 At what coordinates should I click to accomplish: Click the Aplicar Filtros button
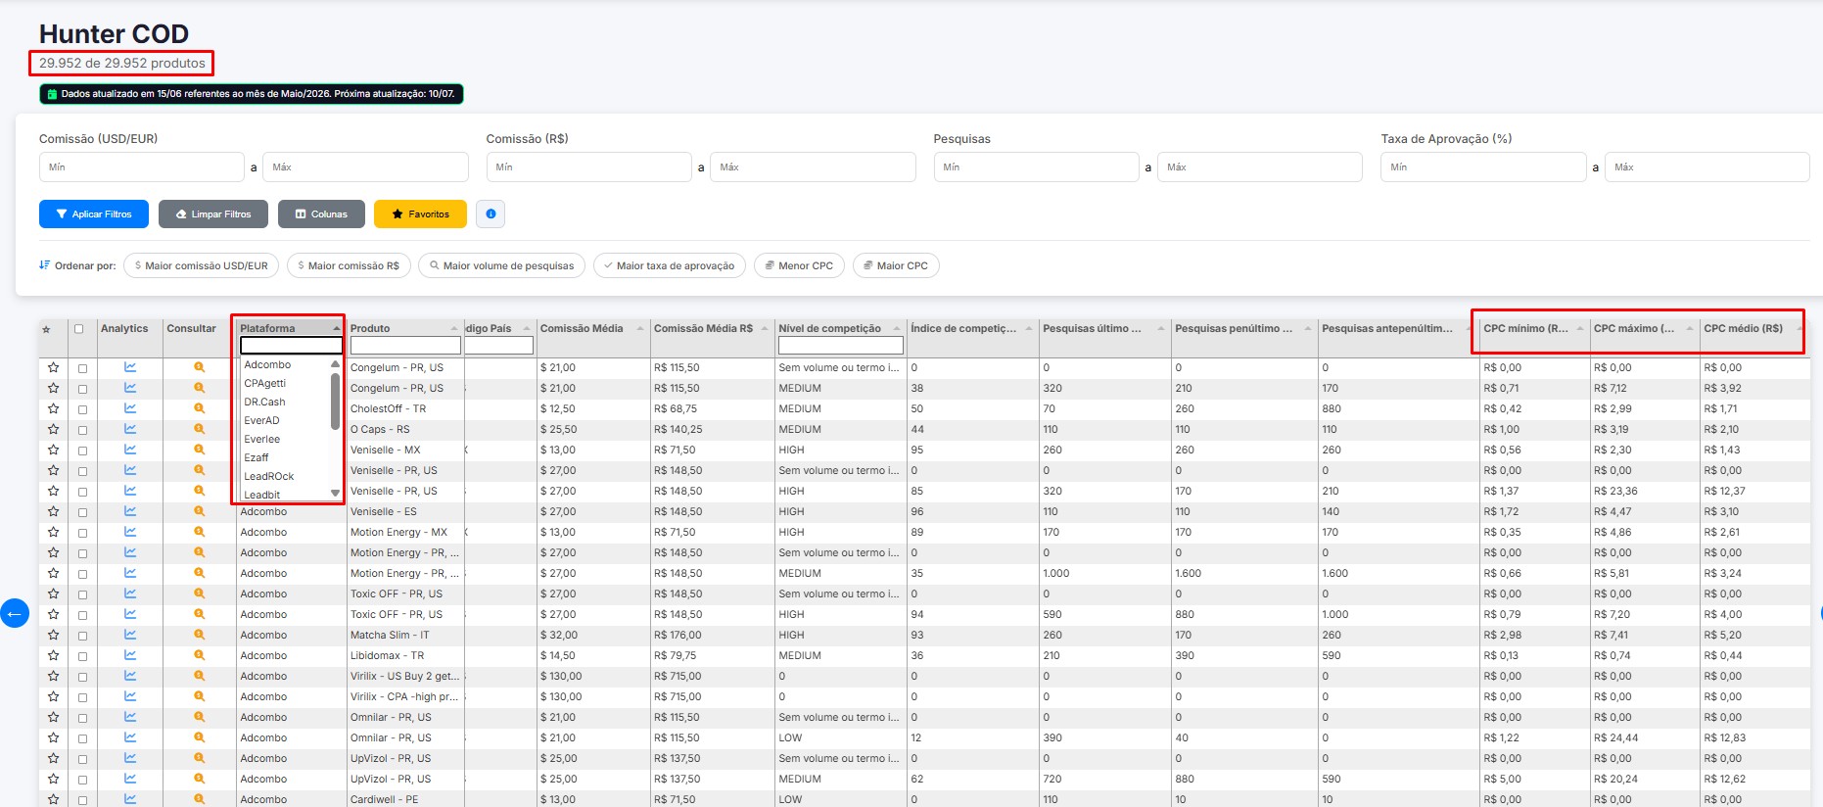point(94,214)
